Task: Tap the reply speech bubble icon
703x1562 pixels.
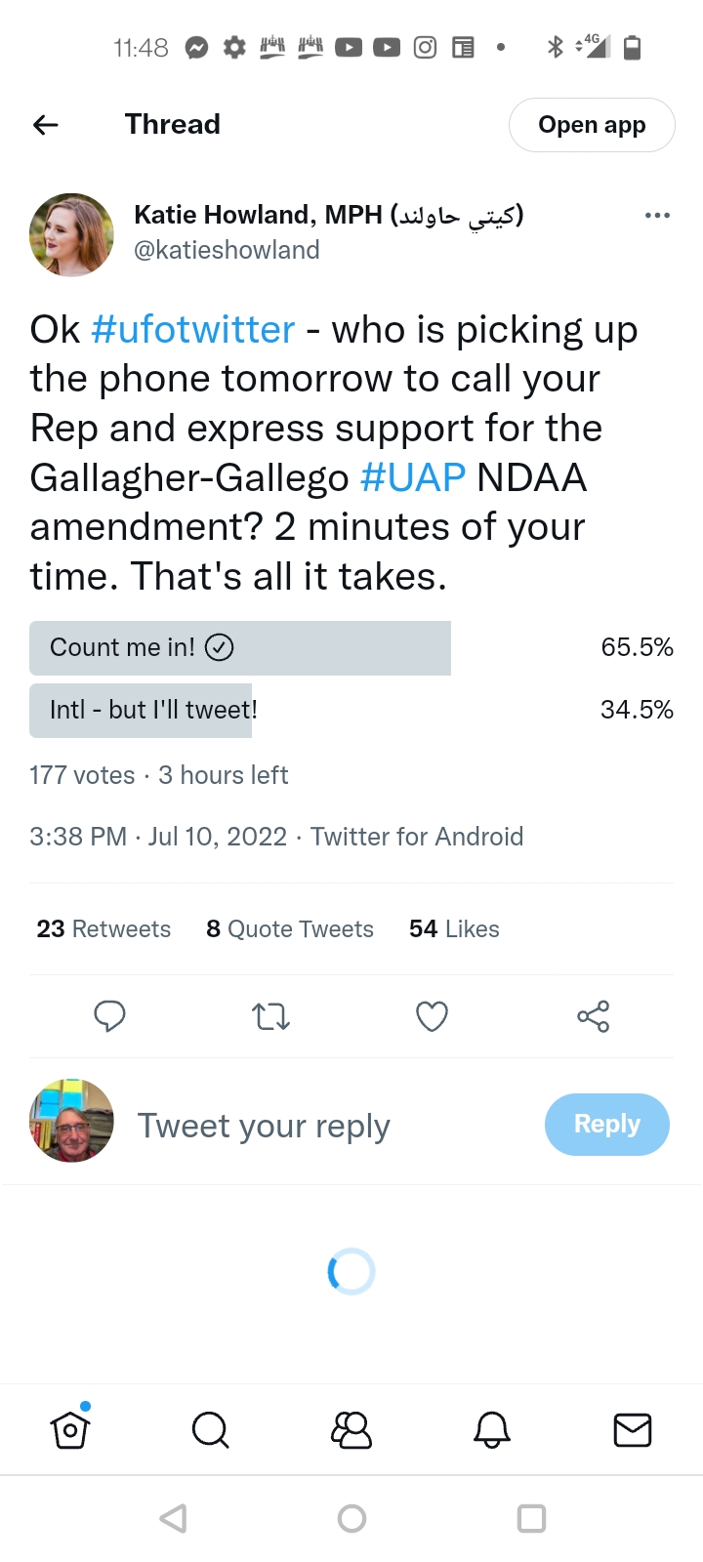Action: point(109,1016)
